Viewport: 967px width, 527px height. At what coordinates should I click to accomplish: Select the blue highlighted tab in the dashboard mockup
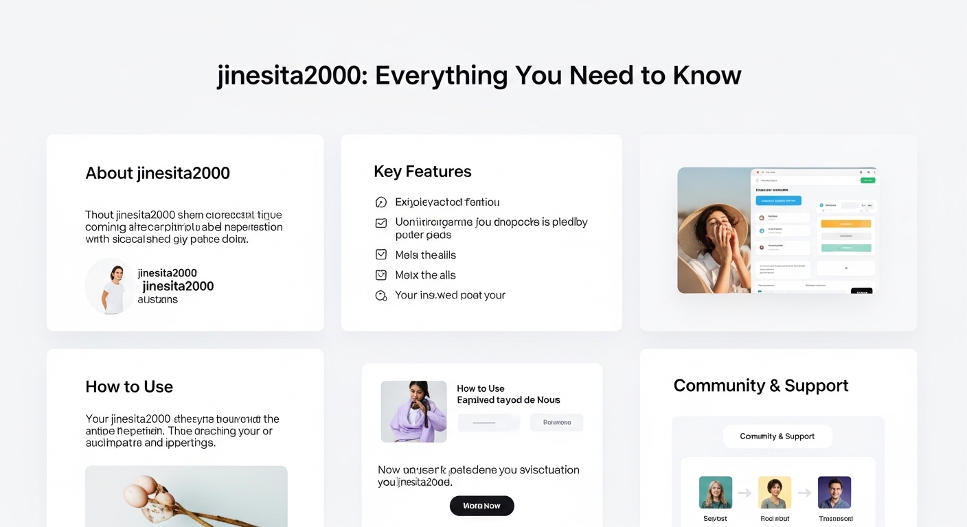(x=779, y=200)
